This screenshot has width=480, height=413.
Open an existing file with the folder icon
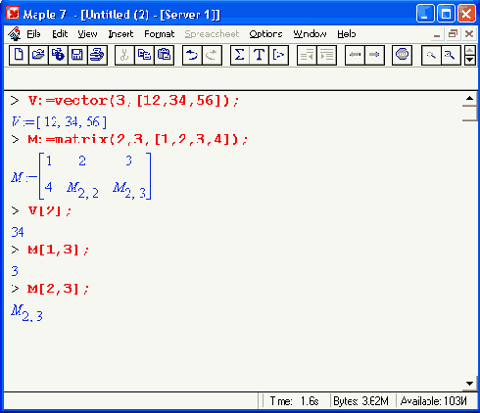pos(38,55)
